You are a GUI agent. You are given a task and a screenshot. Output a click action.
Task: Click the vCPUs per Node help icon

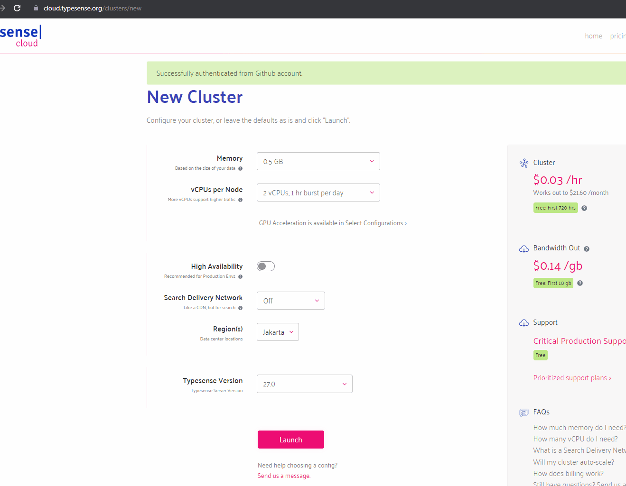click(x=240, y=200)
